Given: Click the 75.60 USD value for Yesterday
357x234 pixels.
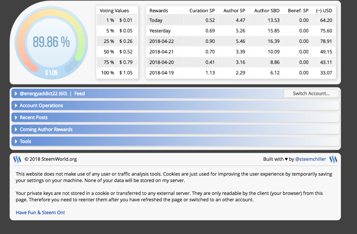Looking at the screenshot, I should click(326, 31).
